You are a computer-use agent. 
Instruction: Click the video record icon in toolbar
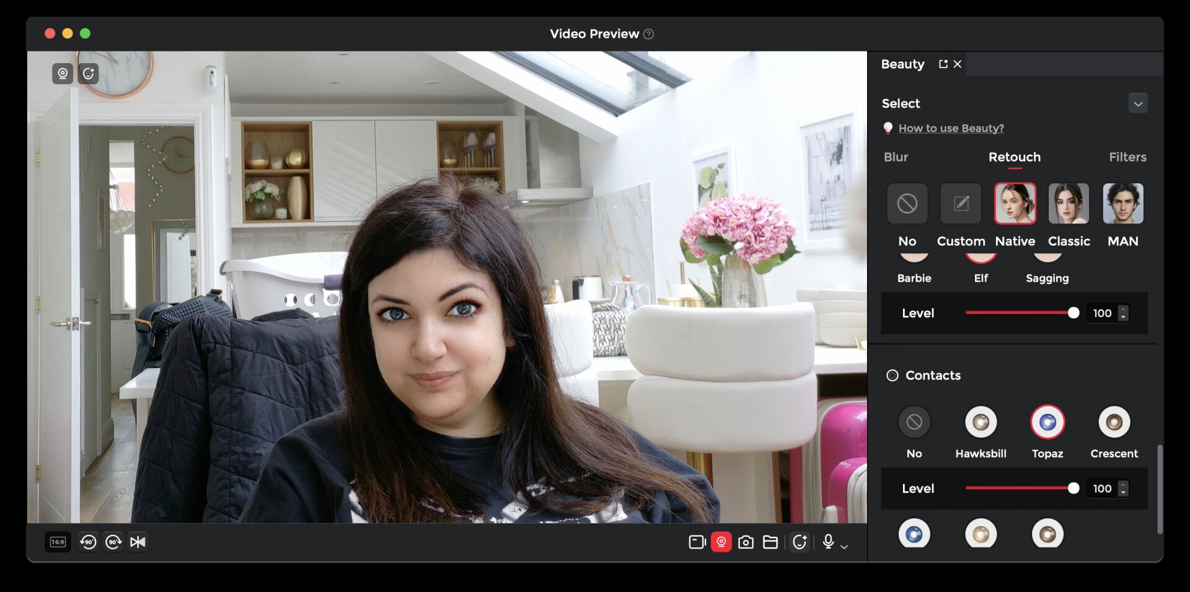click(x=697, y=542)
